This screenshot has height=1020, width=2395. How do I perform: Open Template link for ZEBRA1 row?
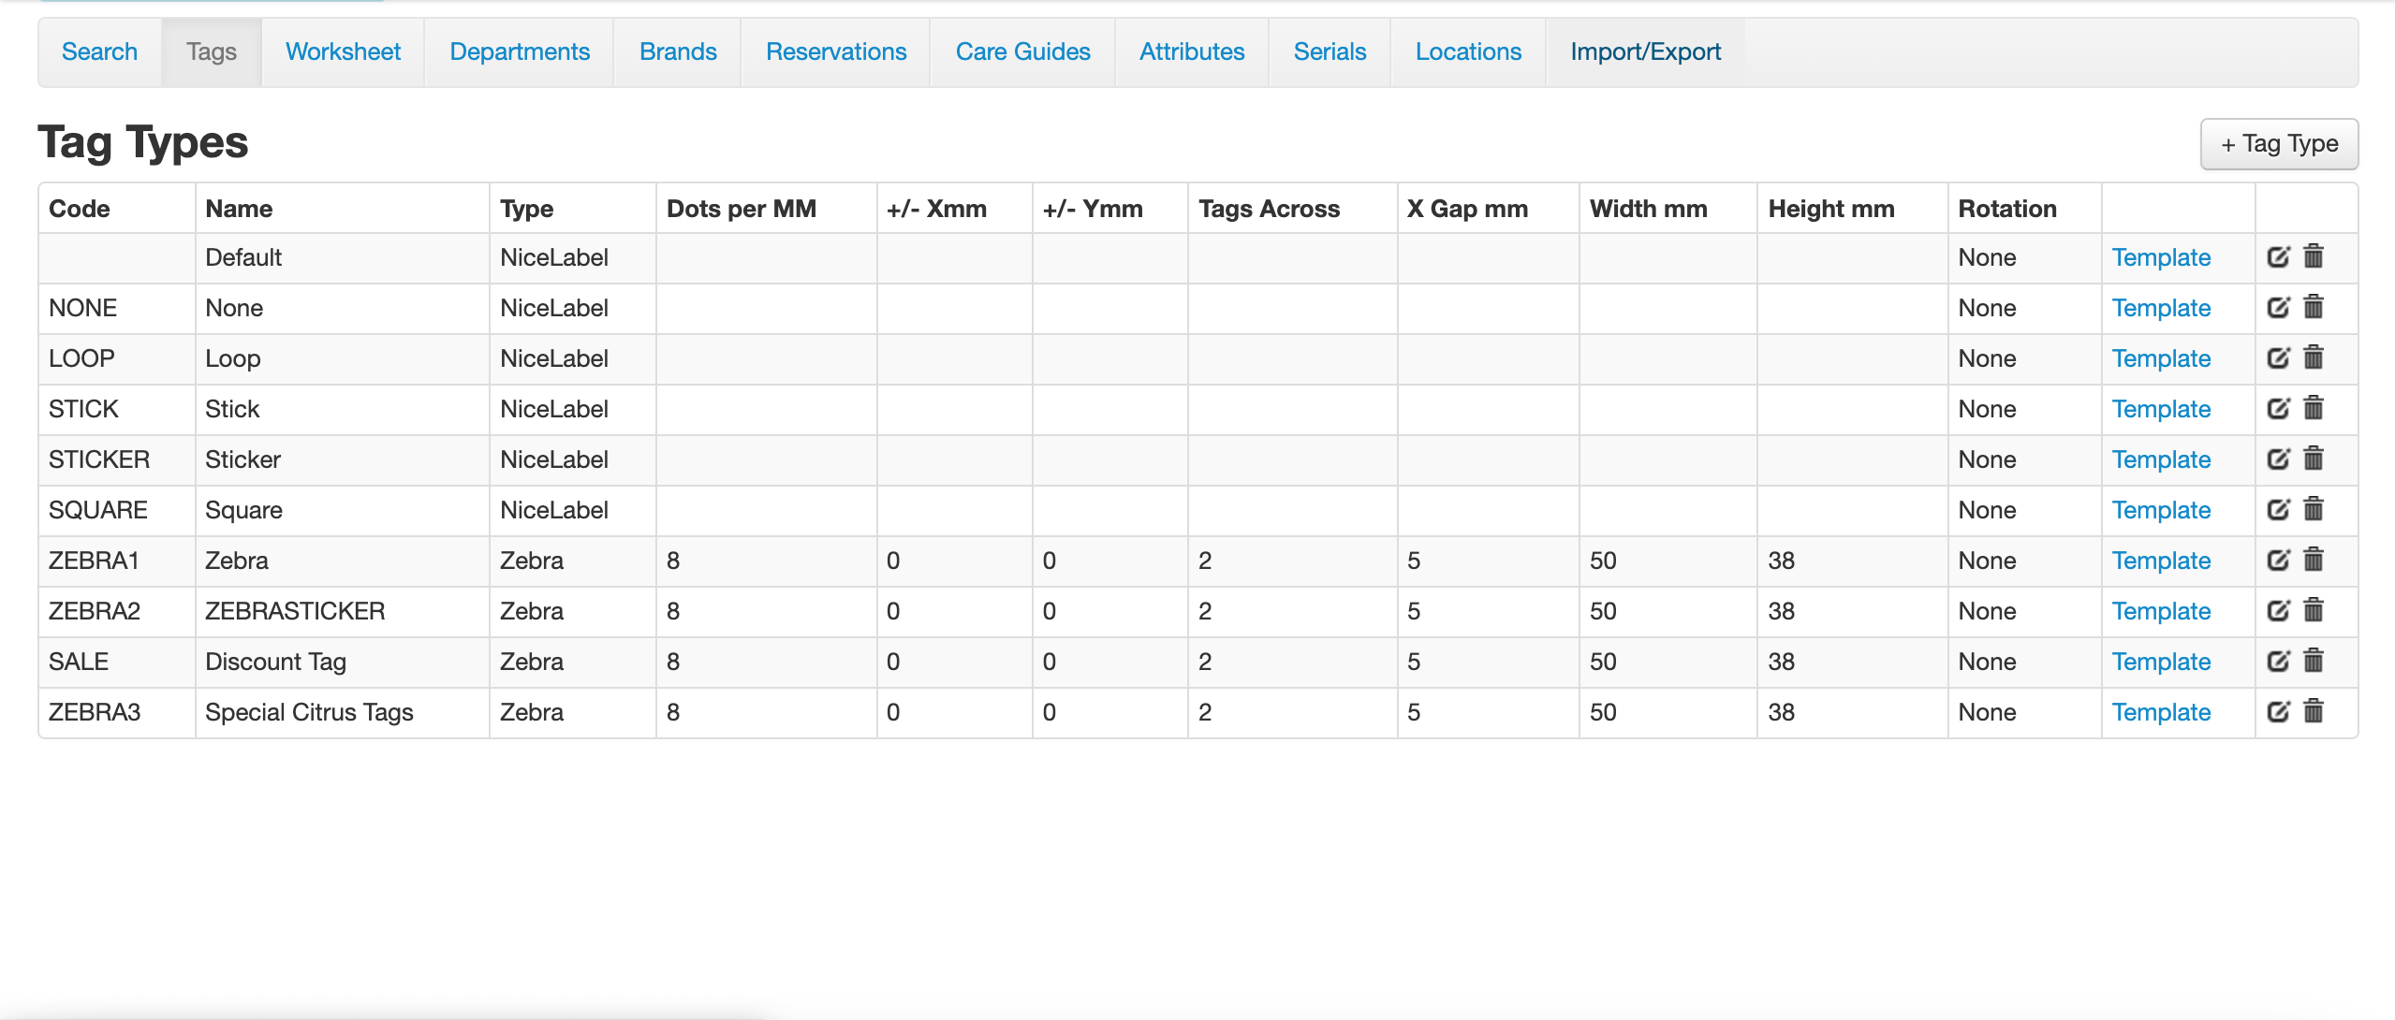click(x=2161, y=561)
